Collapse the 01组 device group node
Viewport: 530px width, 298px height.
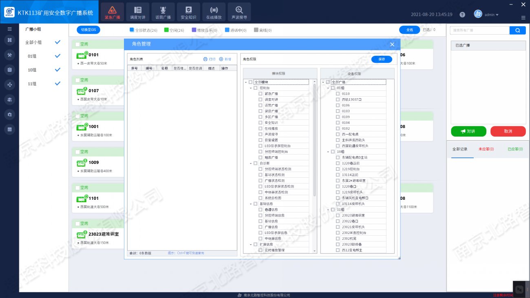click(328, 88)
